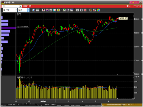Viewport: 143px width, 107px height.
Task: Click the chart app icon in title bar
Action: (x=2, y=2)
